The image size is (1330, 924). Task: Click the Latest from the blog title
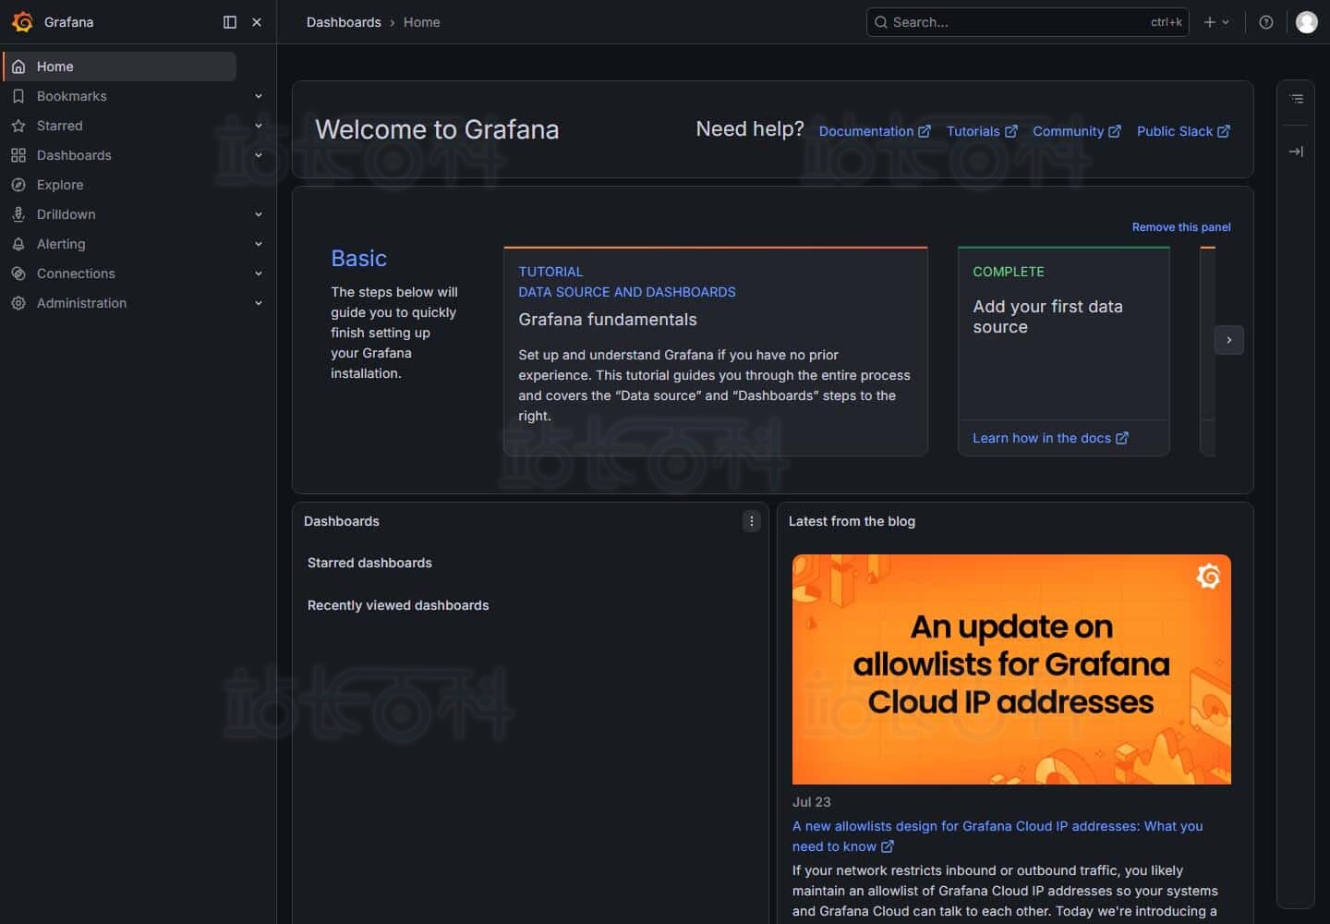tap(852, 521)
